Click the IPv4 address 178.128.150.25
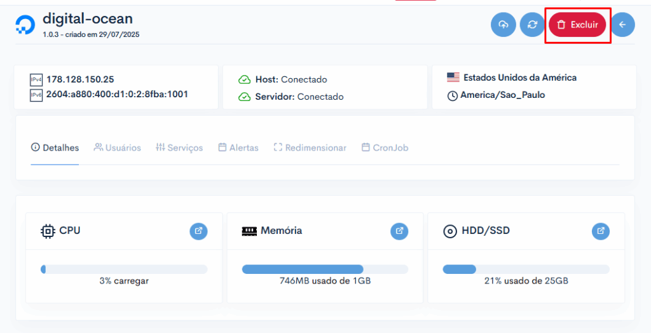Screen dimensions: 651x333 coord(80,79)
